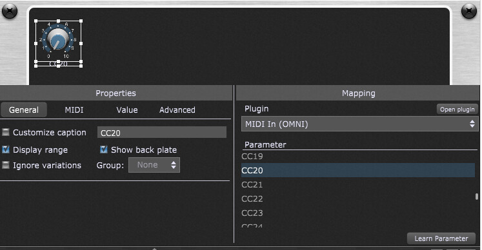The width and height of the screenshot is (482, 250).
Task: Click the top-right panel screw
Action: [469, 11]
